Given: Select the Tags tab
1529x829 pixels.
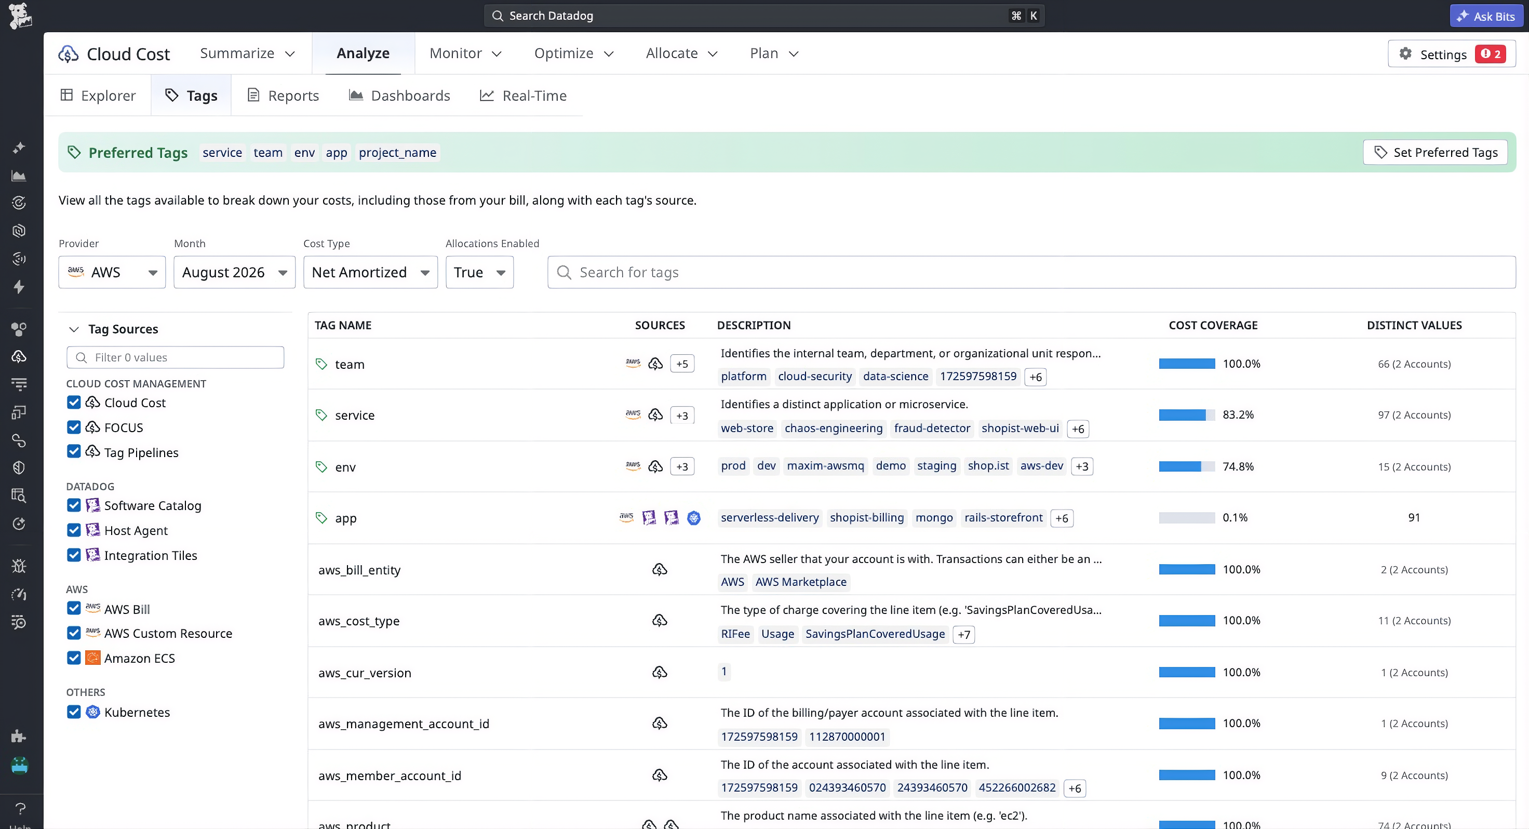Looking at the screenshot, I should pyautogui.click(x=191, y=96).
